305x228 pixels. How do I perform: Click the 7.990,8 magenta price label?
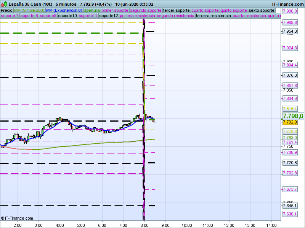[x=290, y=11]
